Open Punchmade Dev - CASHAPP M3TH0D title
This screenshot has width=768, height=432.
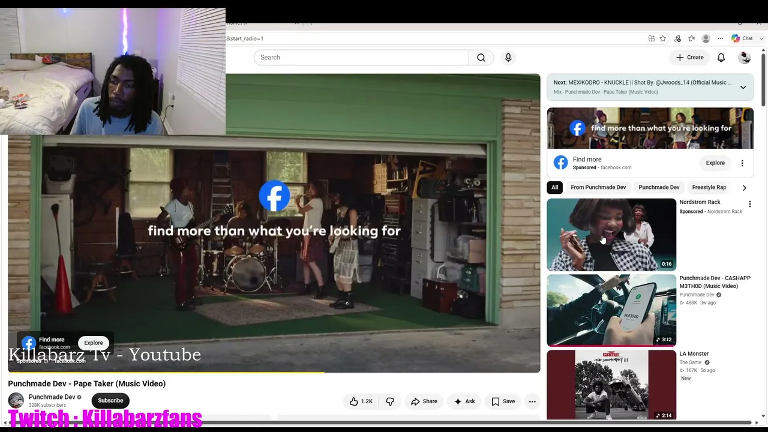pos(715,282)
